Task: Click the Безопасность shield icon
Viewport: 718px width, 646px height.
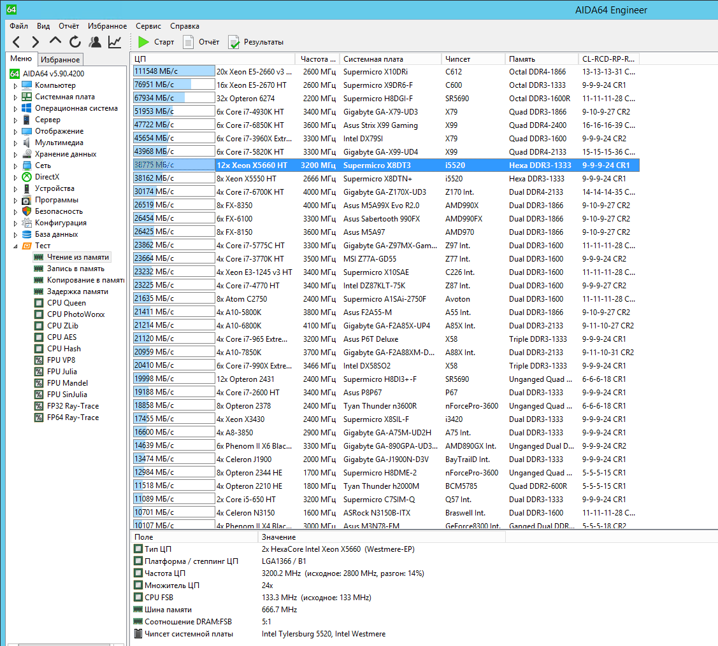Action: click(x=27, y=211)
